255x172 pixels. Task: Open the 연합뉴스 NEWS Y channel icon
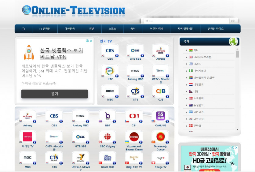pos(81,158)
